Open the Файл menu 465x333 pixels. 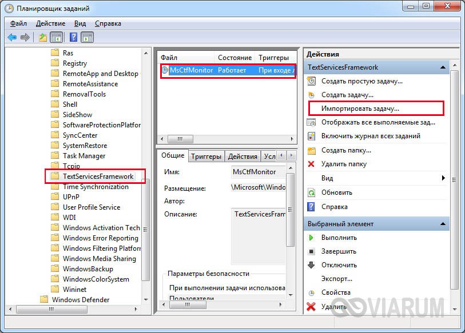pos(18,23)
